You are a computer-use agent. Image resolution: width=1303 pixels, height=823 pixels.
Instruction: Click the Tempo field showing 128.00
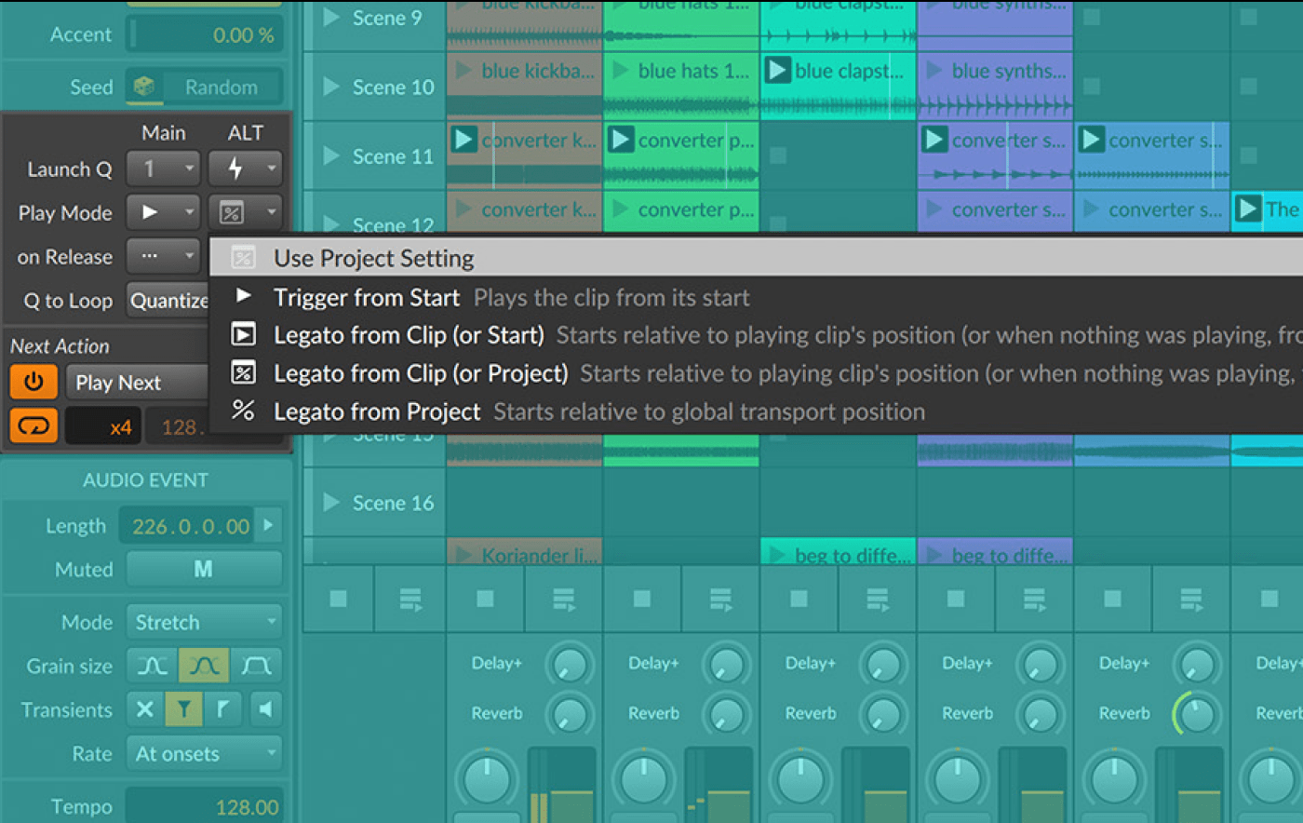pos(204,806)
